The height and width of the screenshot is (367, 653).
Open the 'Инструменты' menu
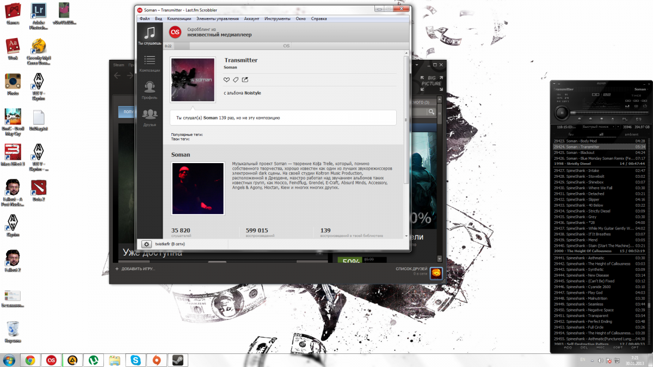[x=278, y=18]
